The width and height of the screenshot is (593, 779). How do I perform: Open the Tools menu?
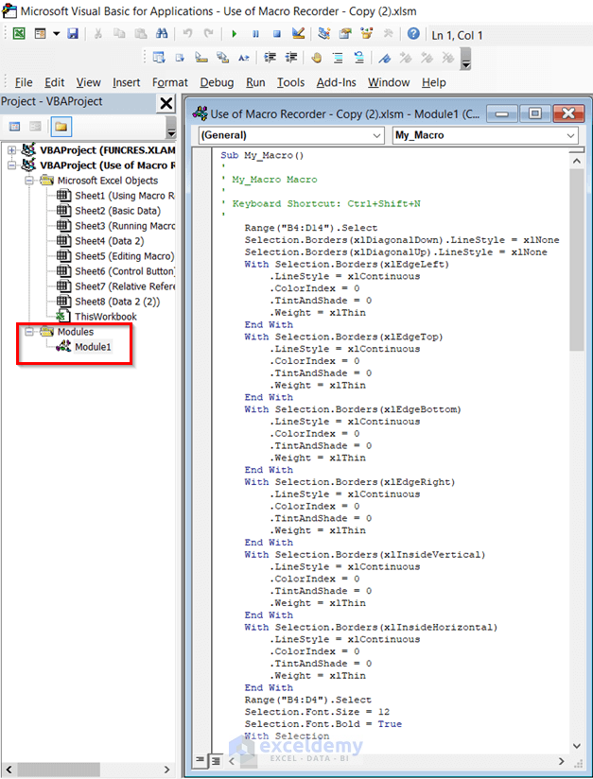[290, 82]
